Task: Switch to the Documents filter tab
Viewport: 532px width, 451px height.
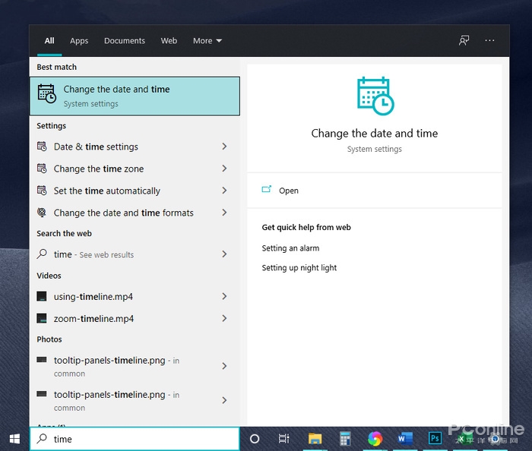Action: click(x=125, y=41)
